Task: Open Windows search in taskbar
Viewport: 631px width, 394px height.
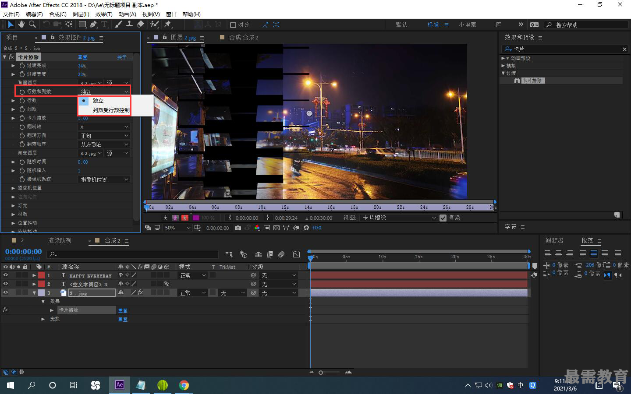Action: (x=32, y=385)
